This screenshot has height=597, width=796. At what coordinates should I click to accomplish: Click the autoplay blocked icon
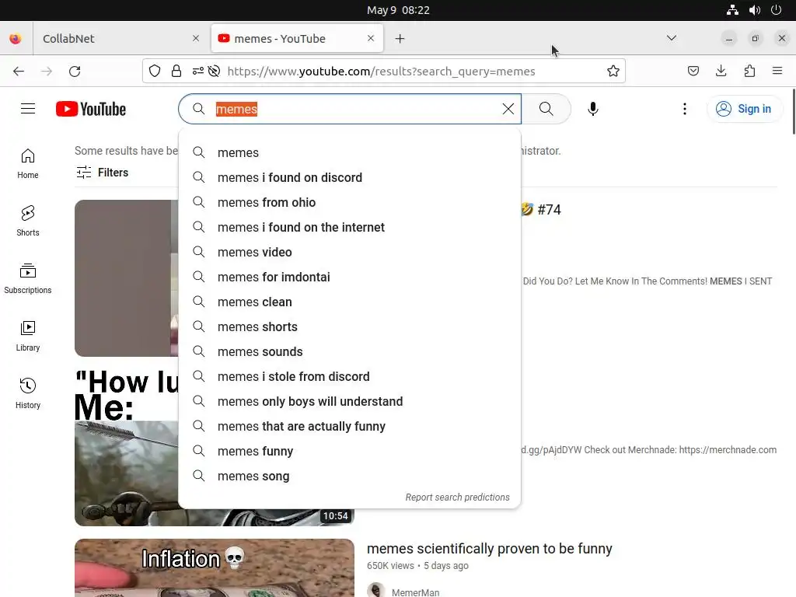click(215, 71)
